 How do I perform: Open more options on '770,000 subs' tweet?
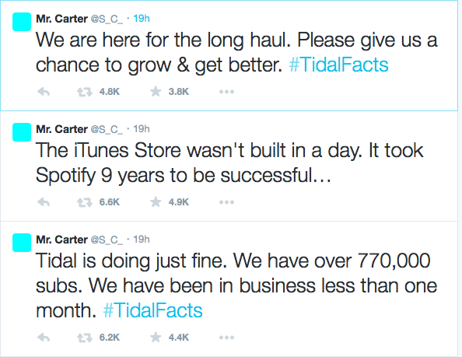[226, 338]
